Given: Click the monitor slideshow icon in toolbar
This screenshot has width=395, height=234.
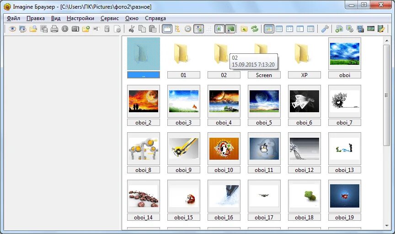Looking at the screenshot, I should point(23,29).
